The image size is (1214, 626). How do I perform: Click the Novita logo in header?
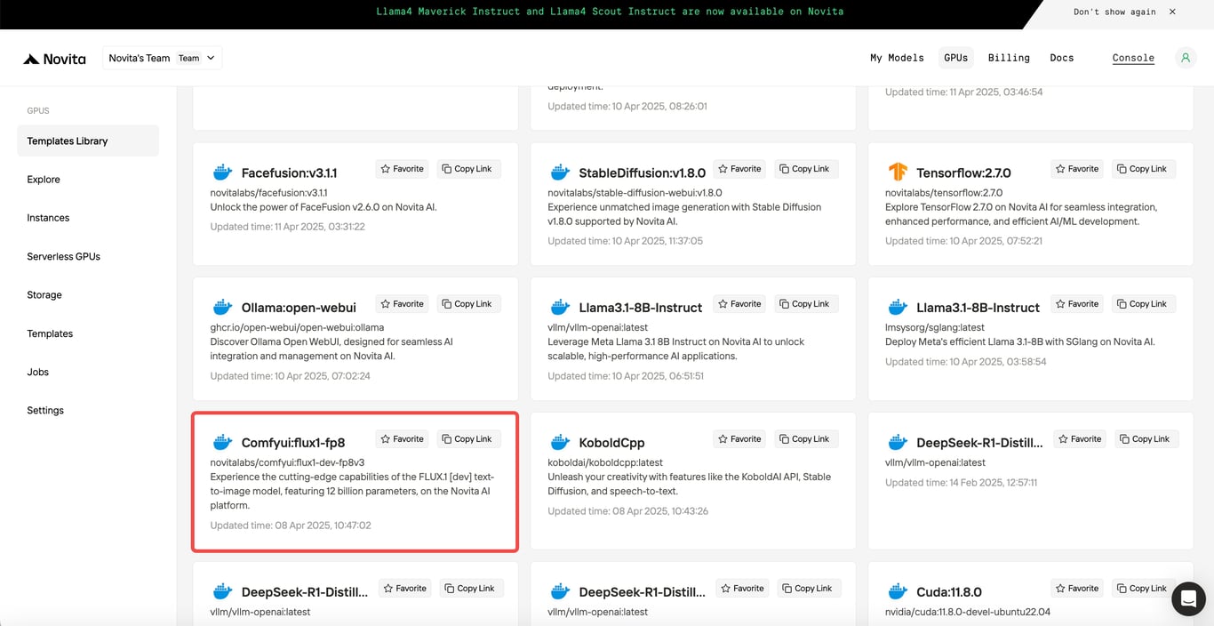(x=54, y=59)
